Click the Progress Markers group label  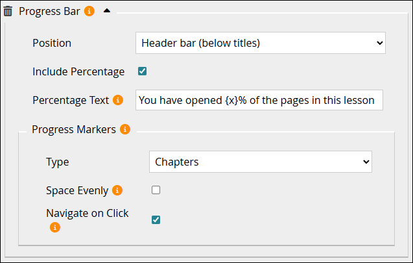74,129
